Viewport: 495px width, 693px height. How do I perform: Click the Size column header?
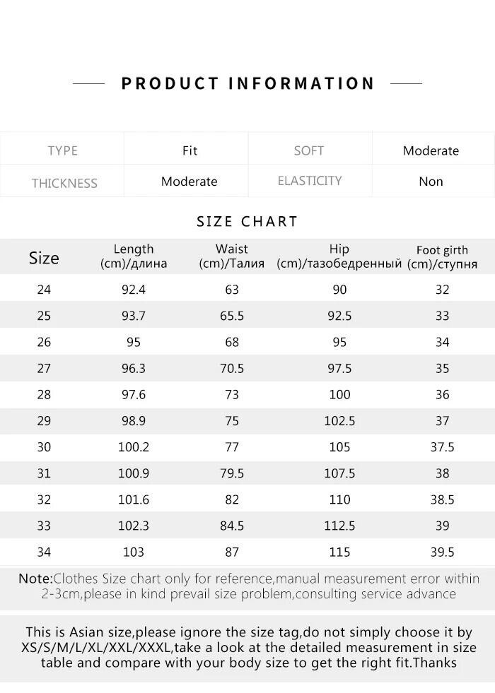[44, 258]
